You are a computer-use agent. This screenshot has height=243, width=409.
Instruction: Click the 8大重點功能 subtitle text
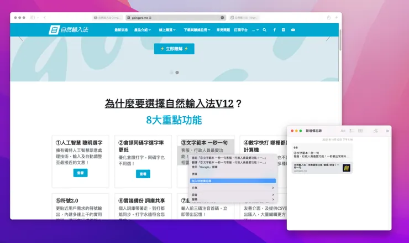174,120
